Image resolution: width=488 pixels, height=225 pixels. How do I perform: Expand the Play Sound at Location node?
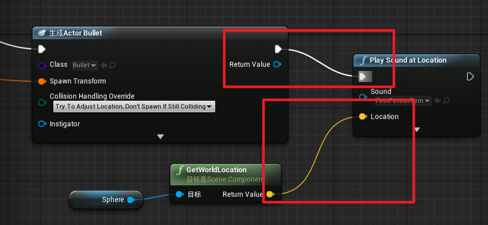417,129
